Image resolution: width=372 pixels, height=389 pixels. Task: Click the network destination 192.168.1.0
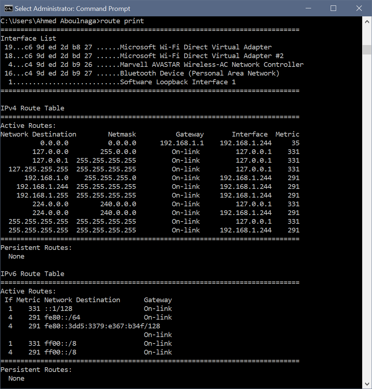click(x=46, y=178)
